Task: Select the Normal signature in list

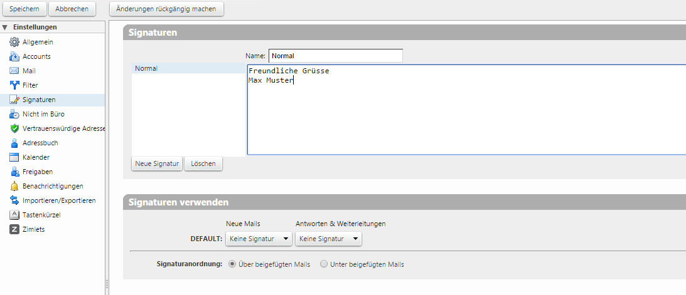Action: tap(188, 68)
